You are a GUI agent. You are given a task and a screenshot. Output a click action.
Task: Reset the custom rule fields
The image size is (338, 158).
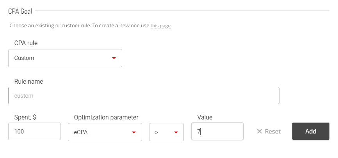(269, 132)
